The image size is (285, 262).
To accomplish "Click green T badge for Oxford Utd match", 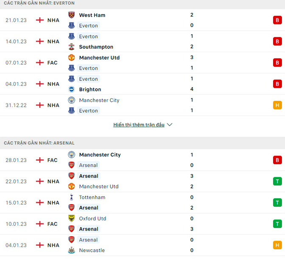I will click(277, 224).
